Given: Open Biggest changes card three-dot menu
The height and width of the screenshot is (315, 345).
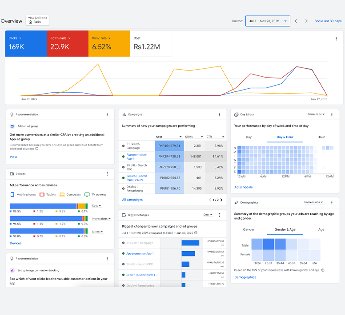Looking at the screenshot, I should 219,215.
